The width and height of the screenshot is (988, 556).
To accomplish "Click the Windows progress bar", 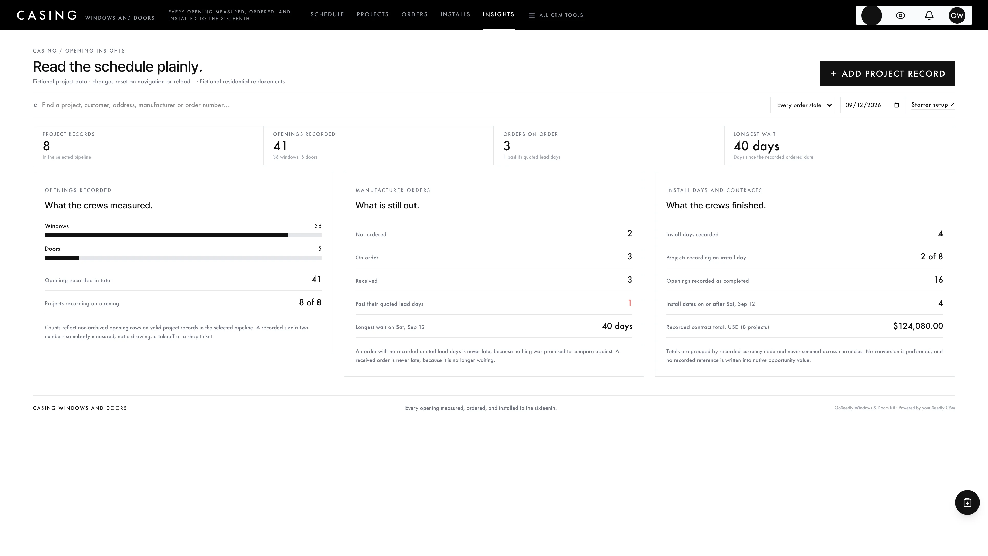I will (x=183, y=235).
